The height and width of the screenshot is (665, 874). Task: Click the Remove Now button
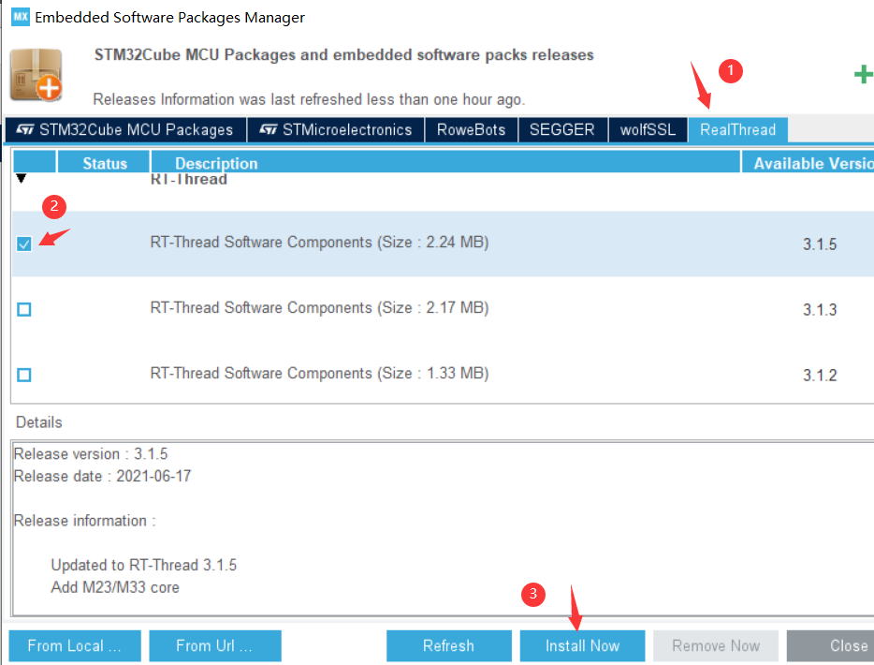[x=715, y=645]
